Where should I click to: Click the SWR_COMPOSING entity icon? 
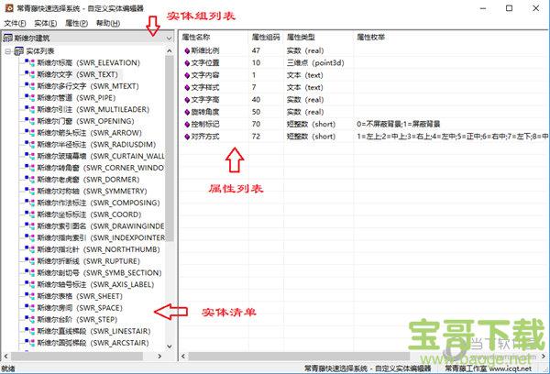click(x=29, y=203)
